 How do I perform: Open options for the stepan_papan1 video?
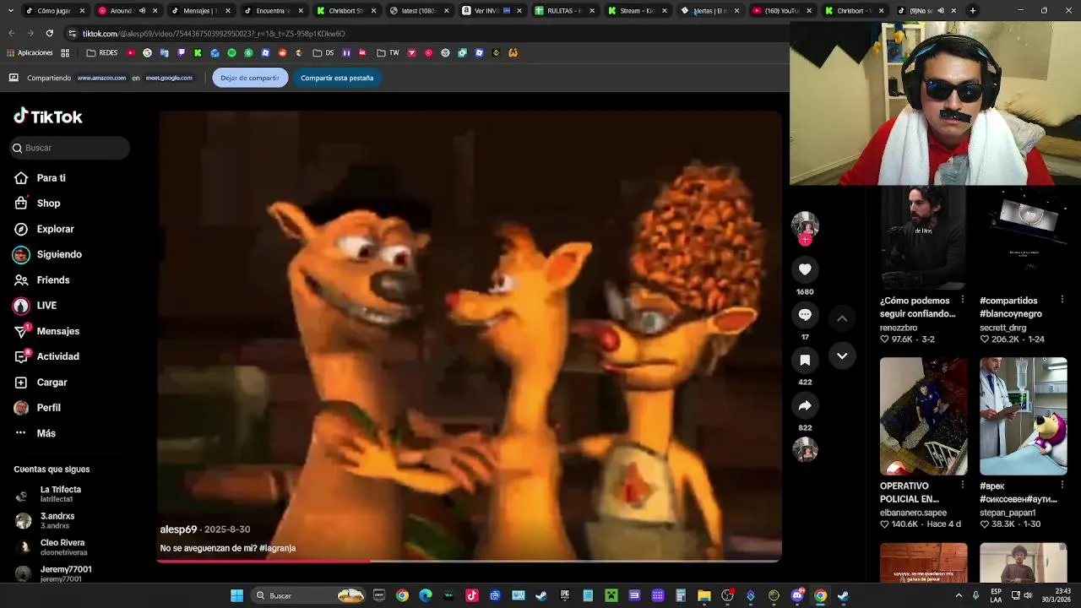click(x=1062, y=486)
